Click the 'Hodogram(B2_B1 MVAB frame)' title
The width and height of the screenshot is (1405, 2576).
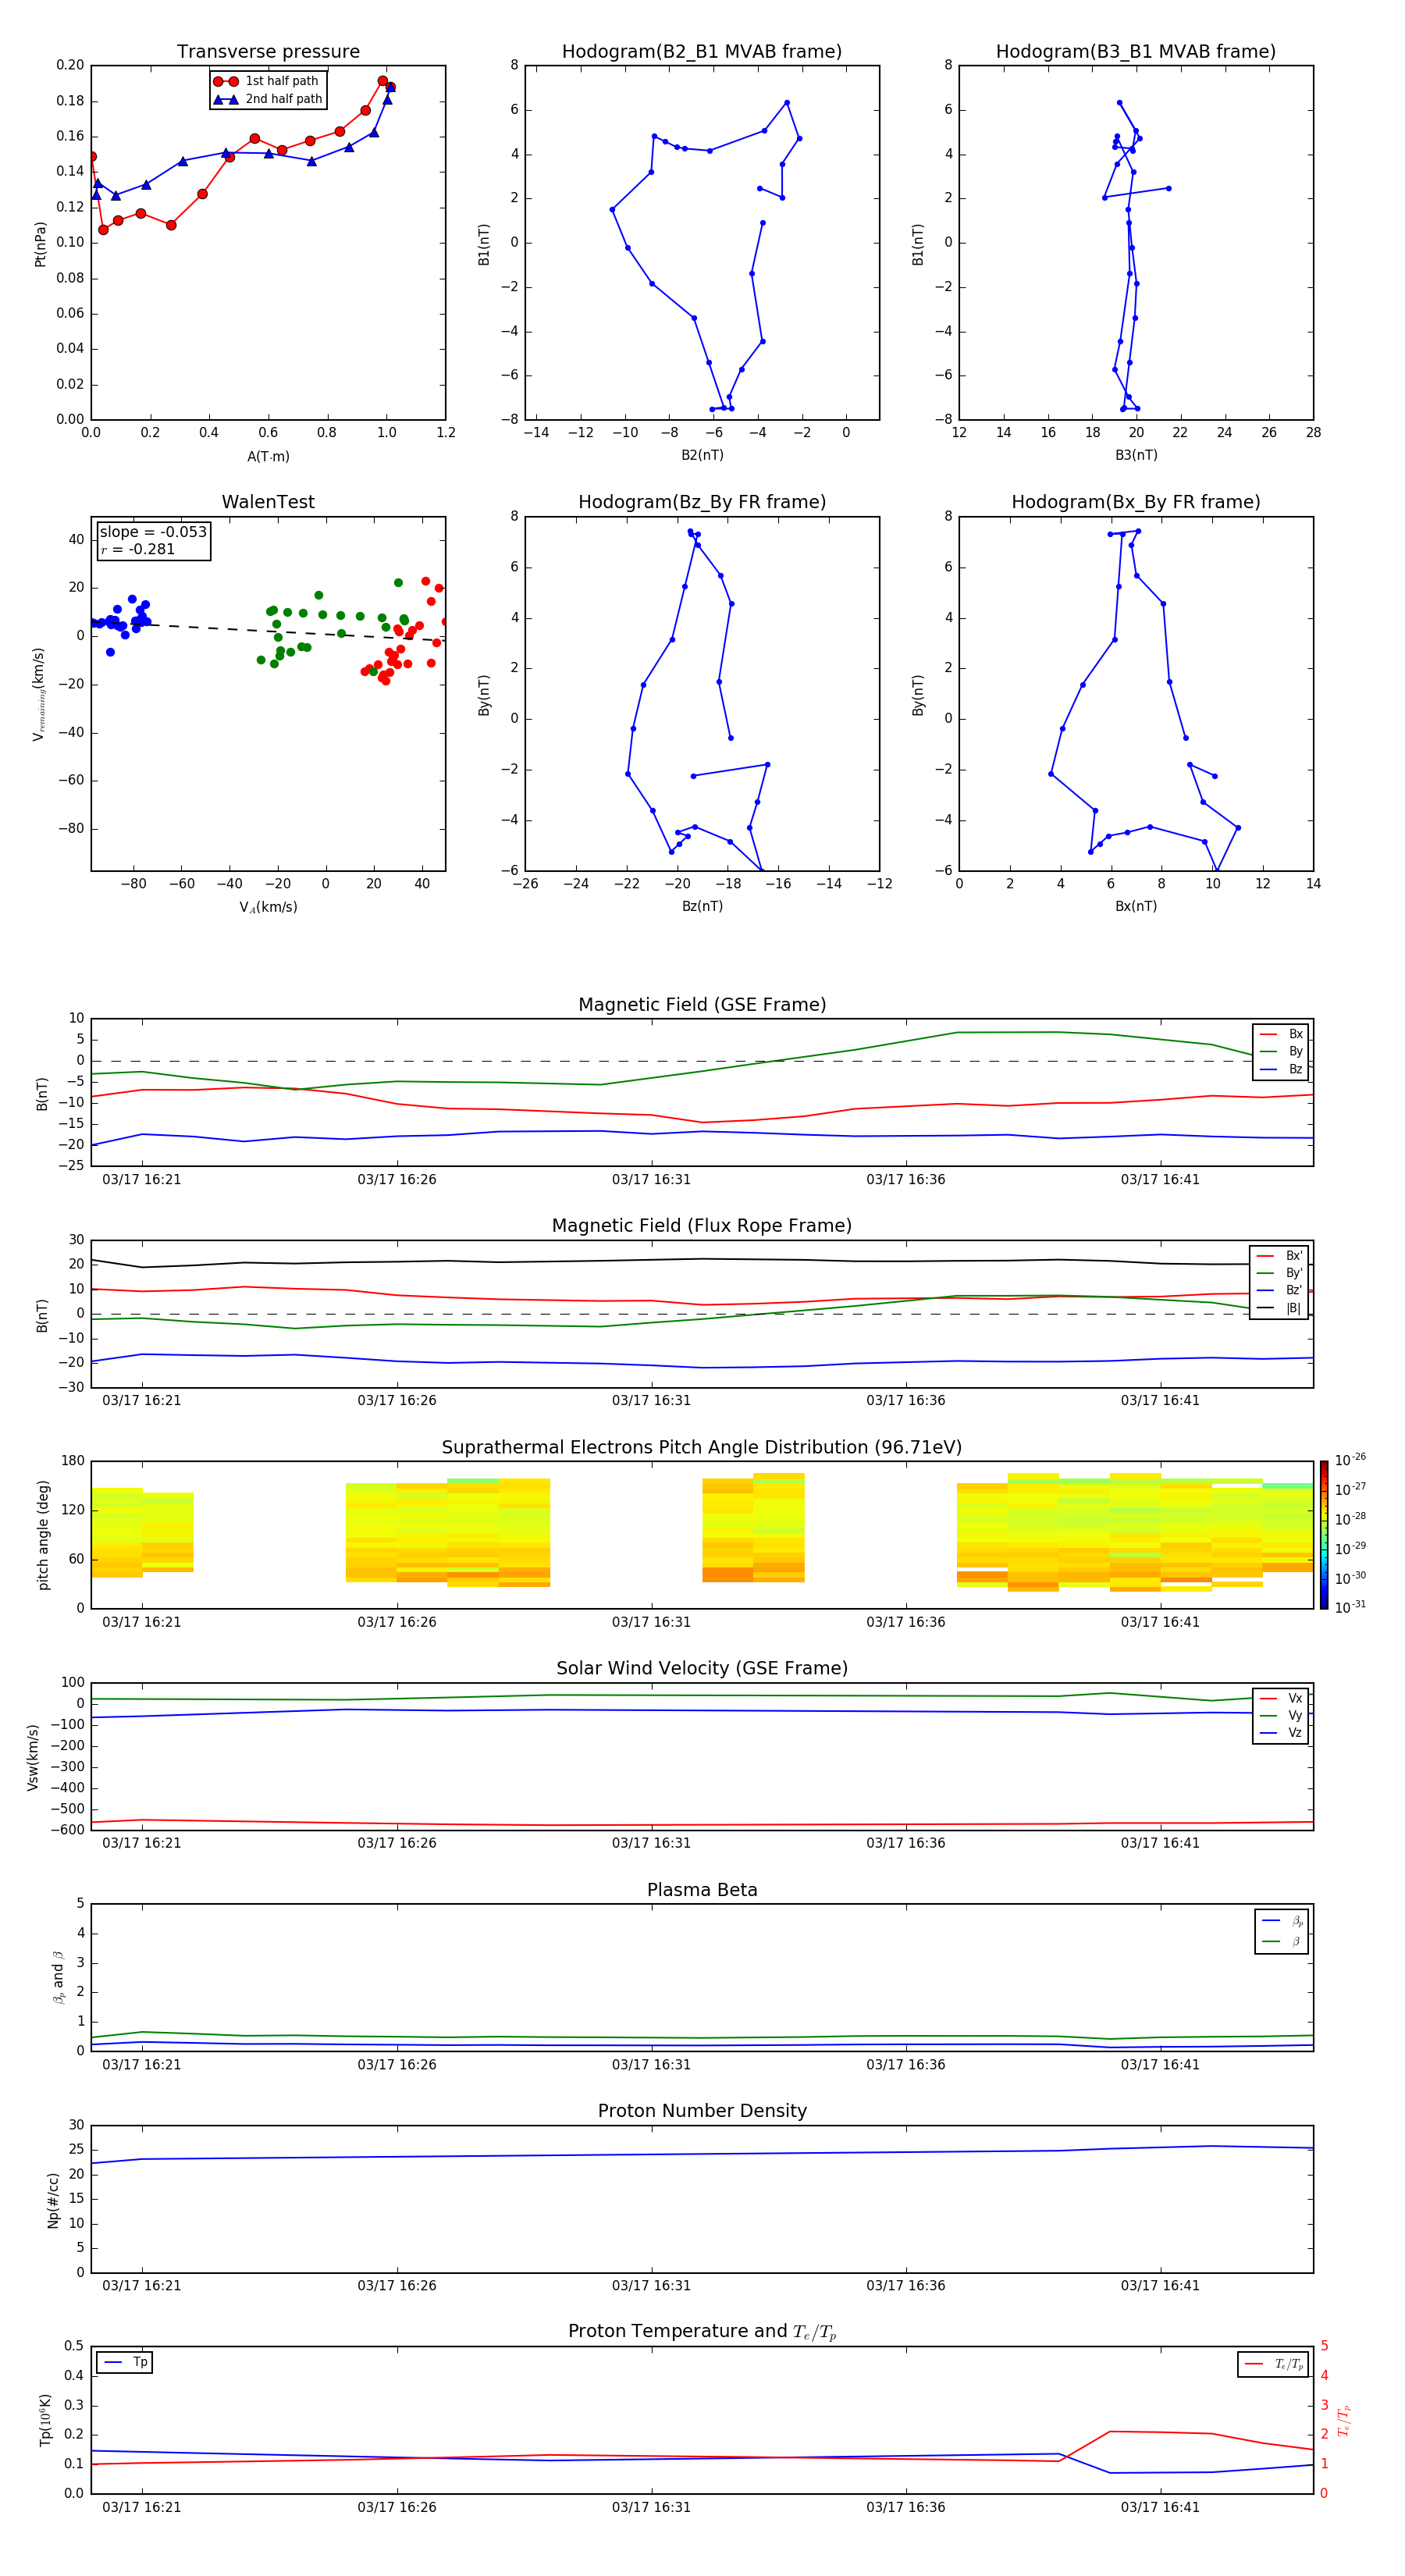coord(702,52)
